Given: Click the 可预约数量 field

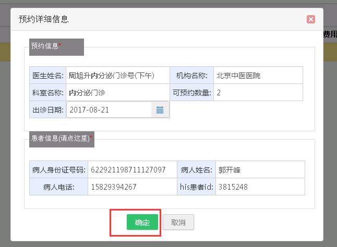Looking at the screenshot, I should tap(258, 93).
